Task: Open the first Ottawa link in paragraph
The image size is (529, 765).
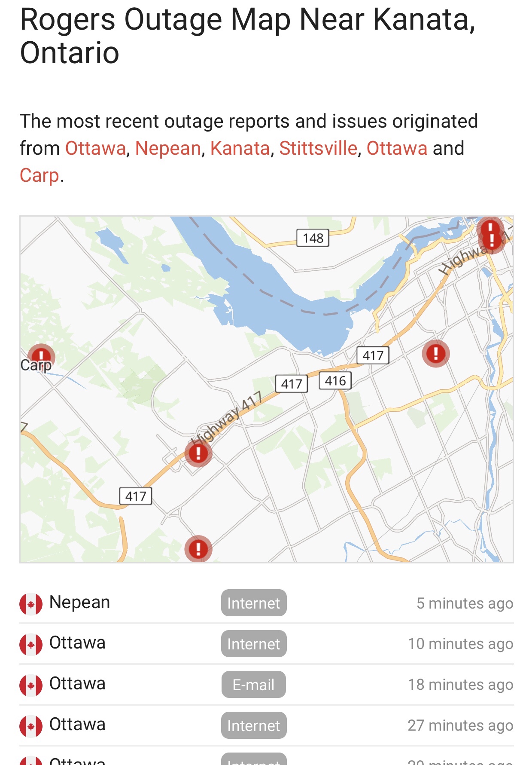Action: point(95,148)
